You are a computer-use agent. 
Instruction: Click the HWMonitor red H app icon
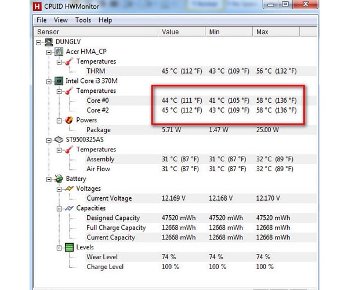click(x=37, y=6)
